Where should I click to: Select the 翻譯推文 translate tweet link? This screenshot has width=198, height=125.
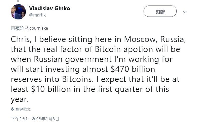coord(23,109)
